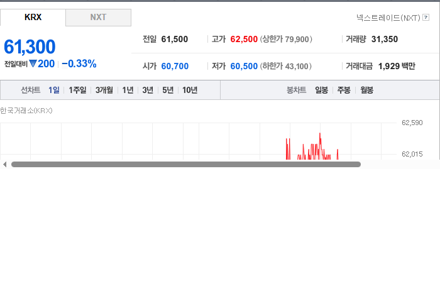Click the 고가 value 62,500
The width and height of the screenshot is (440, 308).
pyautogui.click(x=244, y=39)
